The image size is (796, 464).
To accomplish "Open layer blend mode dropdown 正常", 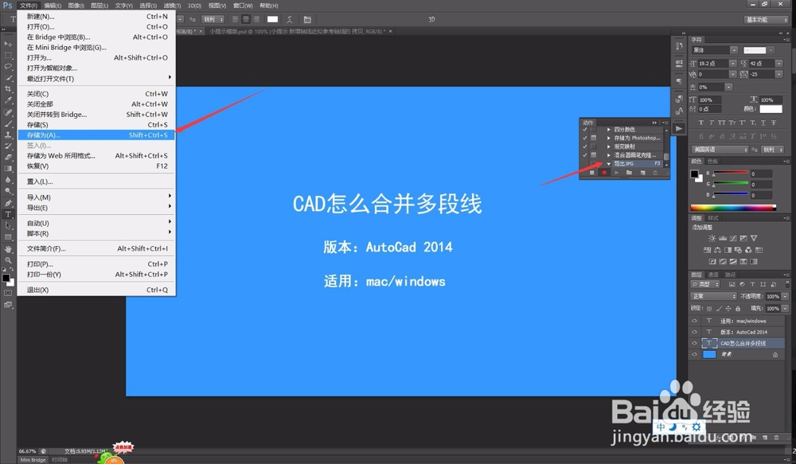I will coord(713,296).
